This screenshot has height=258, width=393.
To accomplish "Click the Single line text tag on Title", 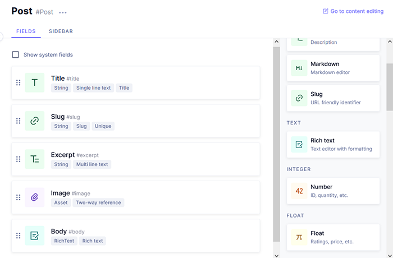I will pyautogui.click(x=94, y=88).
